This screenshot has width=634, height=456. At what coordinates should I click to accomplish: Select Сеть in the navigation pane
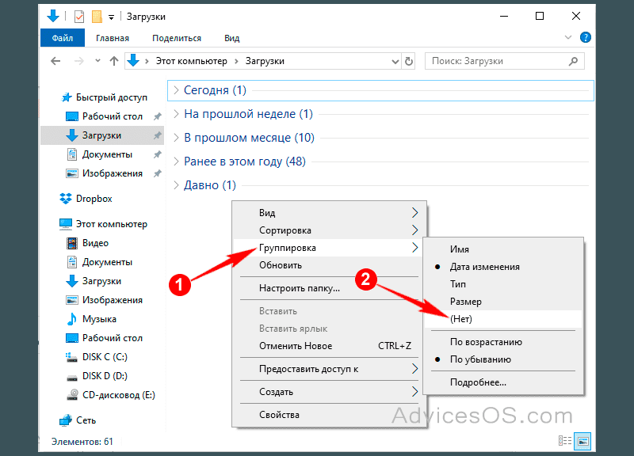click(x=78, y=420)
